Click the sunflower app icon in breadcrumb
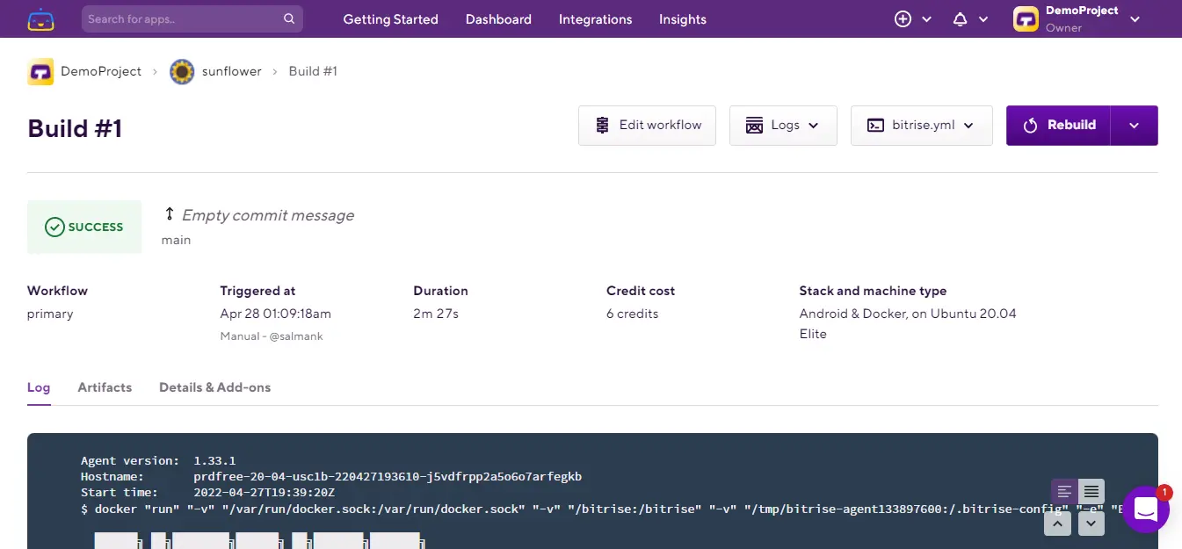The width and height of the screenshot is (1182, 549). coord(182,71)
